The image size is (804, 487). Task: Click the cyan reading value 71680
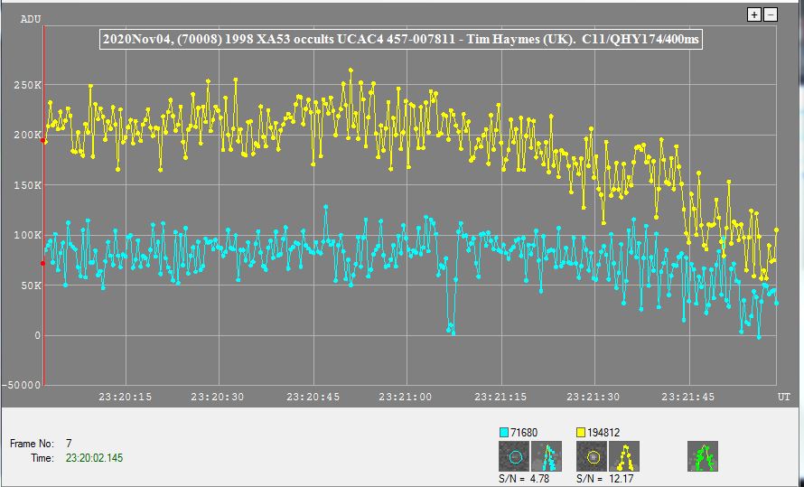524,433
